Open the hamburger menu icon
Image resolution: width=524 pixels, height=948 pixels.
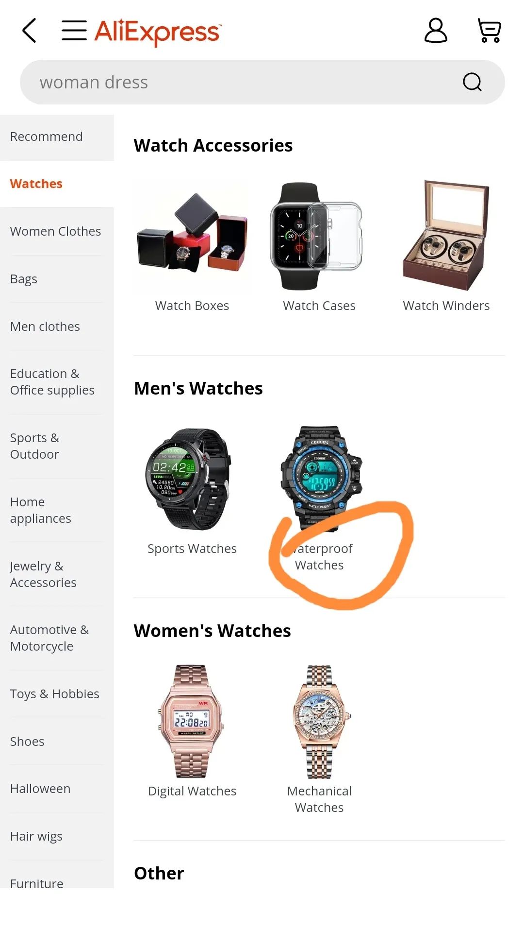74,31
